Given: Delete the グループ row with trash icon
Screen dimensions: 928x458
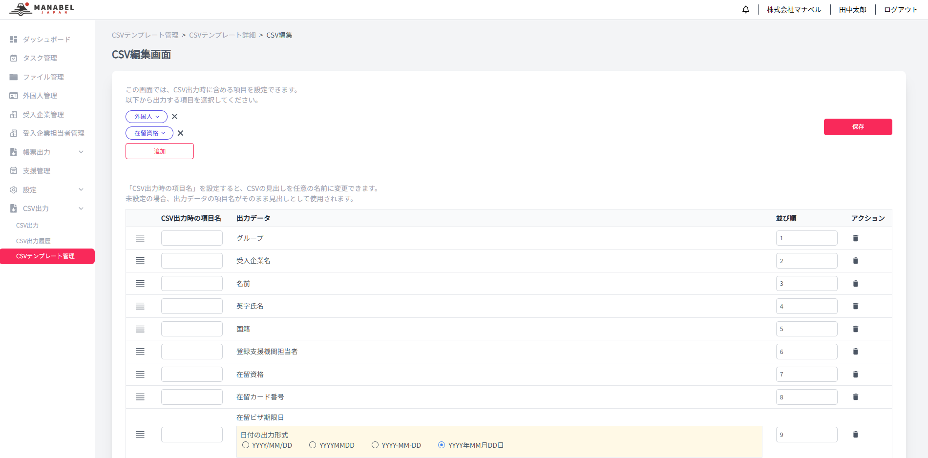Looking at the screenshot, I should tap(855, 238).
